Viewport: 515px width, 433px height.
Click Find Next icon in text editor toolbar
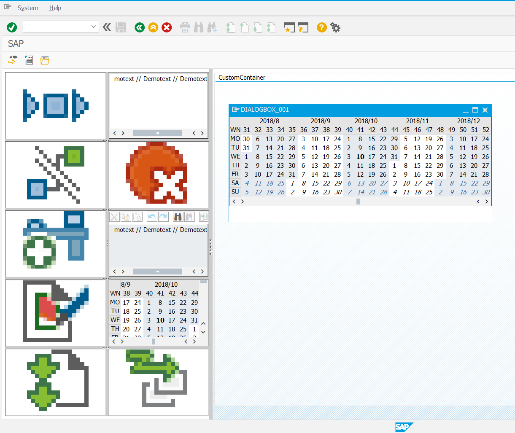pos(189,217)
